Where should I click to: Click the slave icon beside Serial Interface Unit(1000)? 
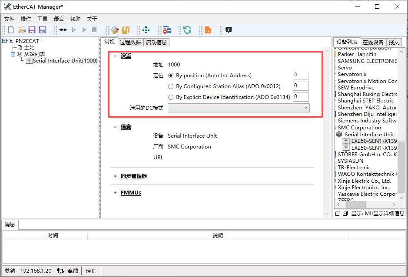click(x=30, y=61)
